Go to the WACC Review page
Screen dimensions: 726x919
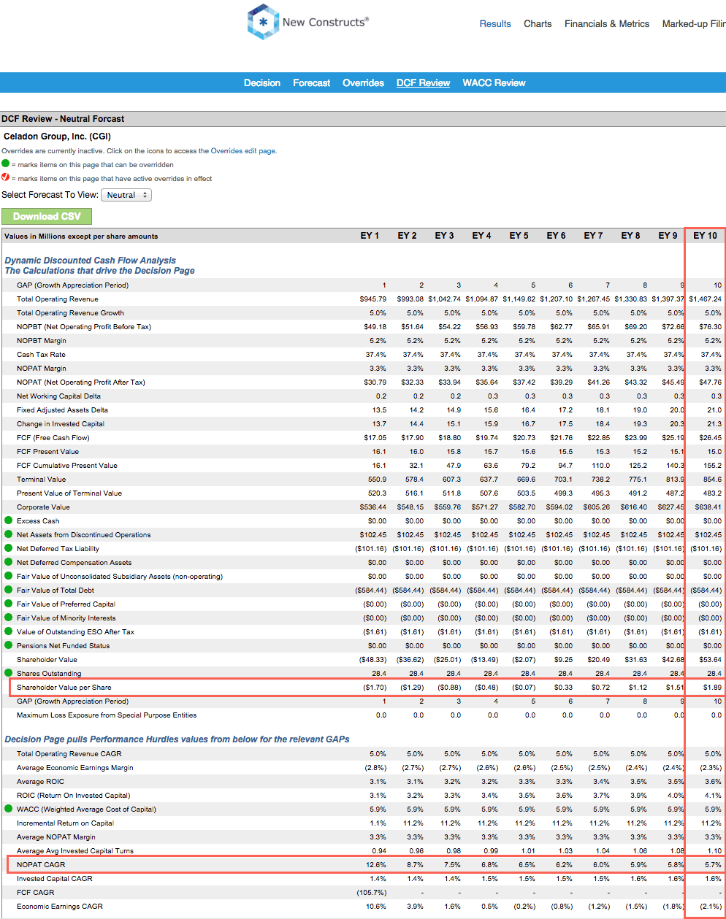click(494, 83)
